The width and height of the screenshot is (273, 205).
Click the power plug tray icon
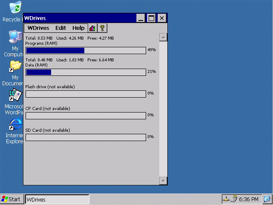pyautogui.click(x=234, y=199)
